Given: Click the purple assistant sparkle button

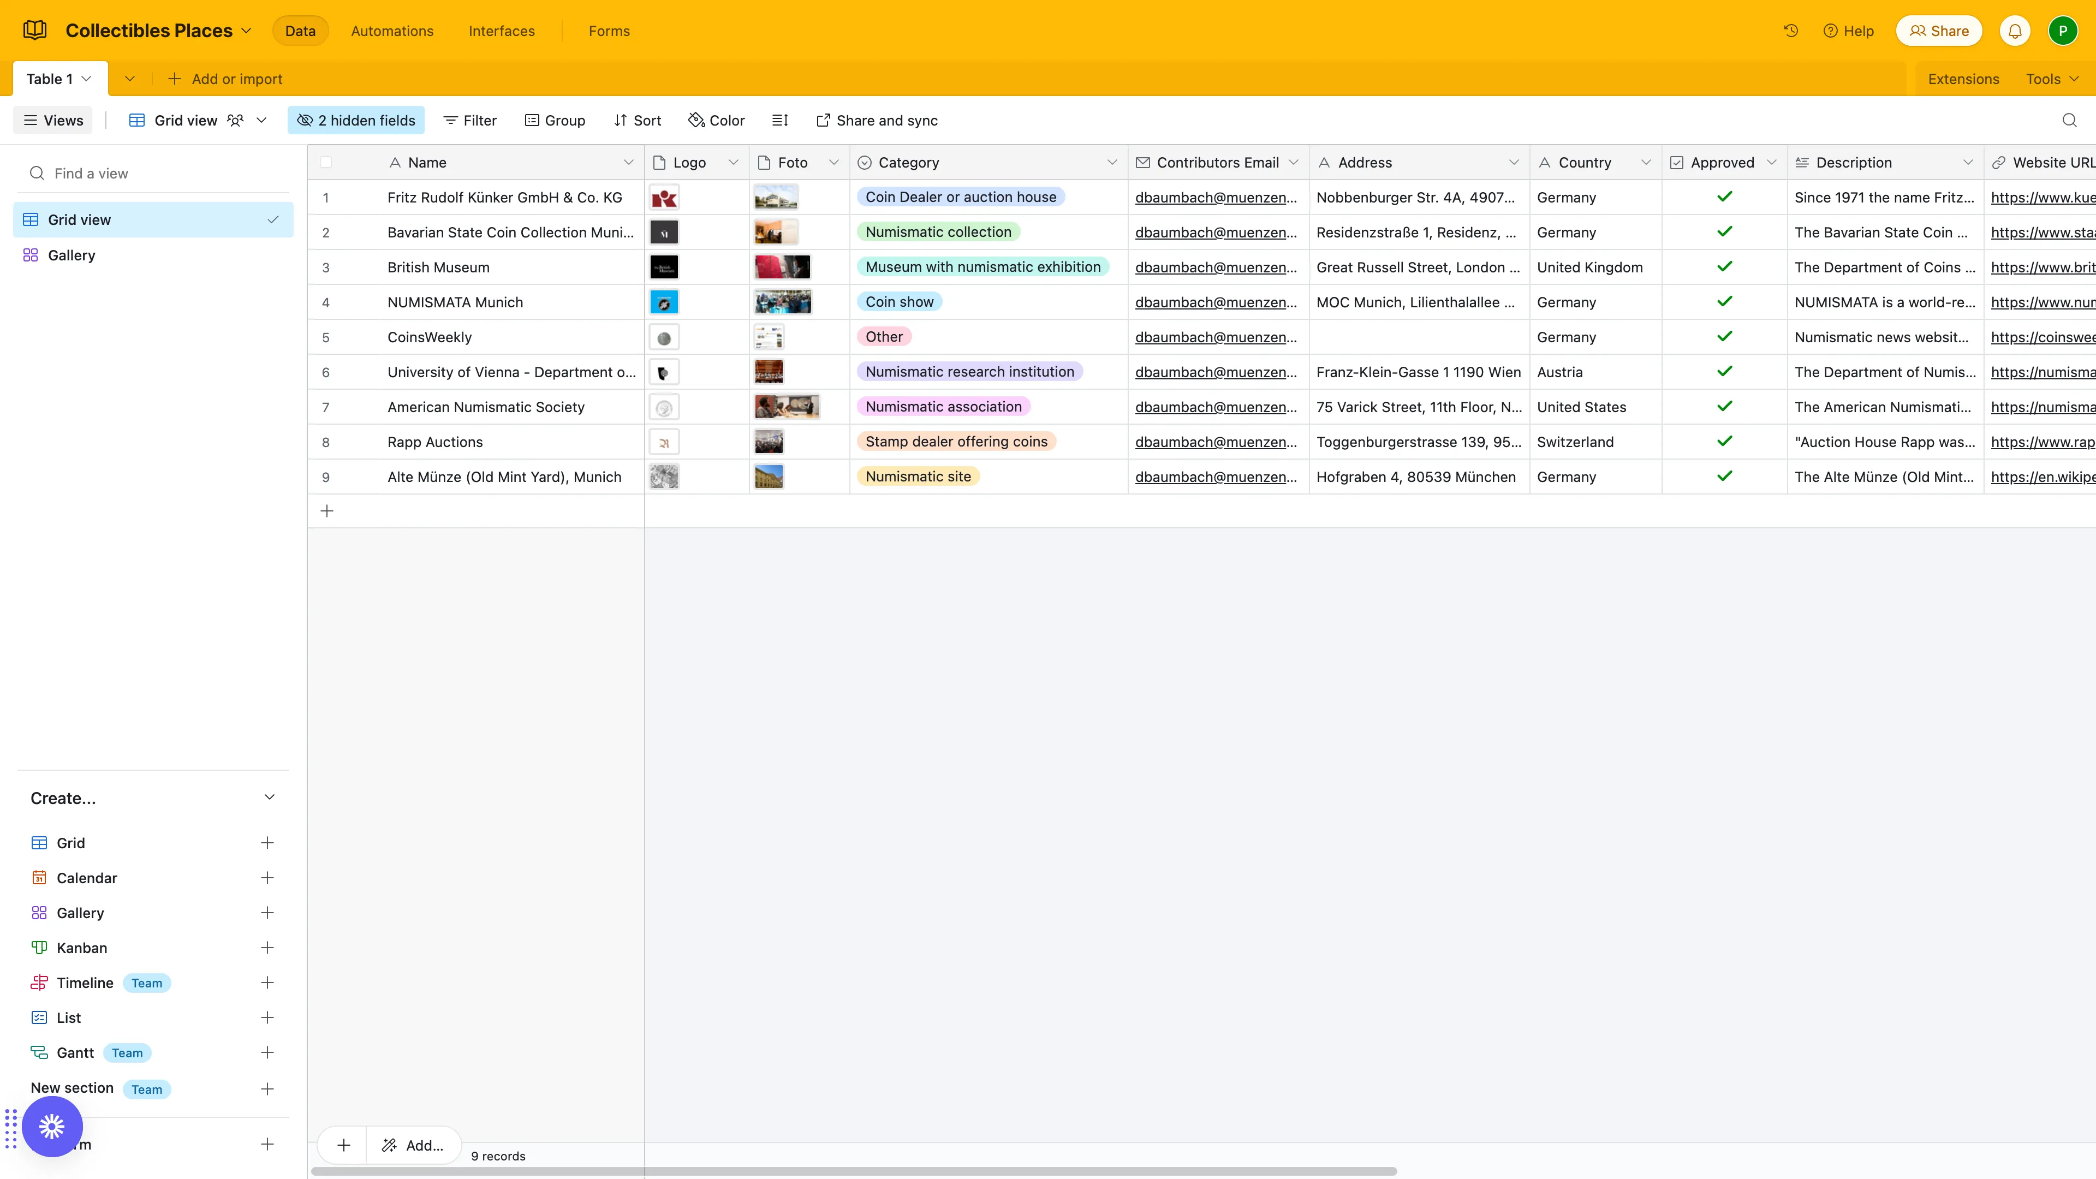Looking at the screenshot, I should 52,1126.
